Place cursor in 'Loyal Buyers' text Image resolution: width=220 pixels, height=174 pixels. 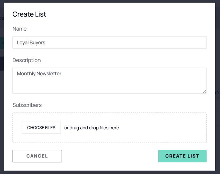[31, 42]
